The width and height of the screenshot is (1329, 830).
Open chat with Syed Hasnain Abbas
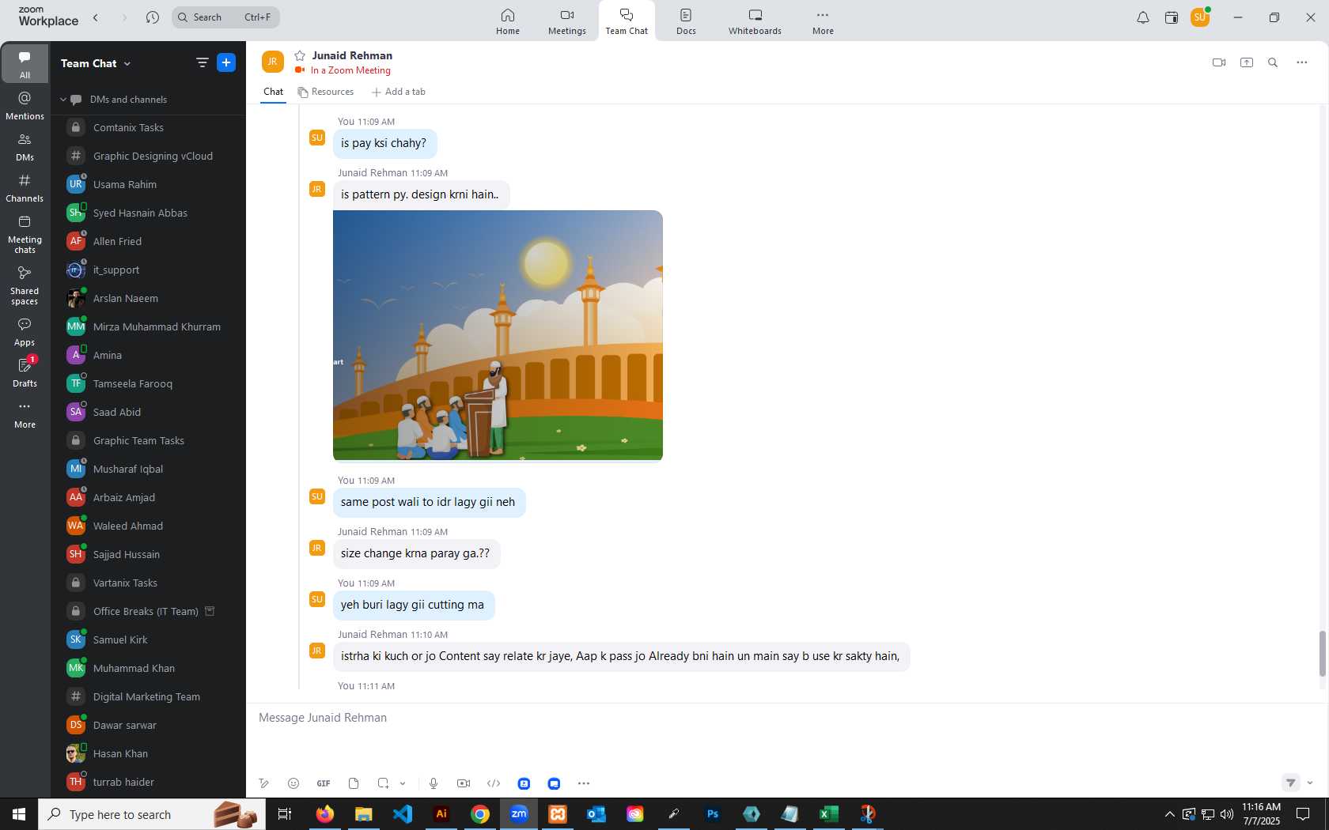[149, 213]
